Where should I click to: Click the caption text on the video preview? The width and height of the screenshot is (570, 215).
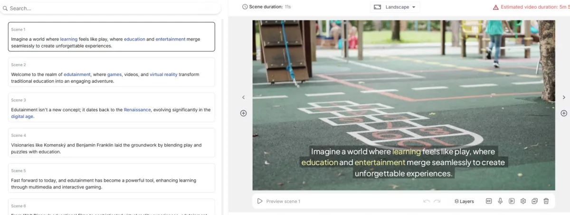click(404, 162)
